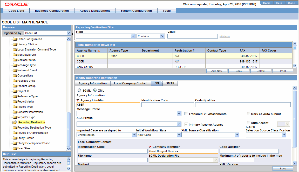This screenshot has height=172, width=299.
Task: Select the SGML radio button
Action: pos(79,90)
